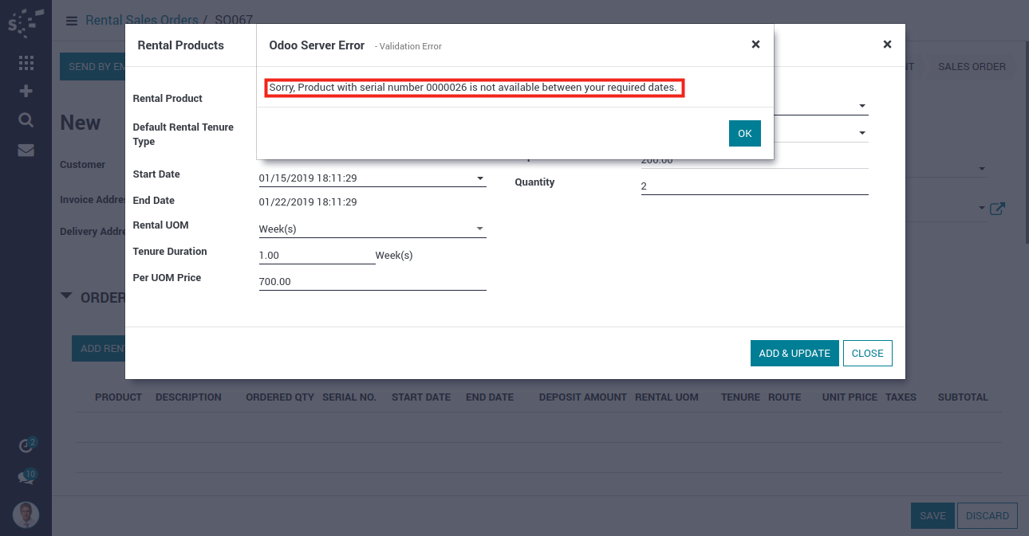Toggle the hamburger menu icon

click(72, 21)
